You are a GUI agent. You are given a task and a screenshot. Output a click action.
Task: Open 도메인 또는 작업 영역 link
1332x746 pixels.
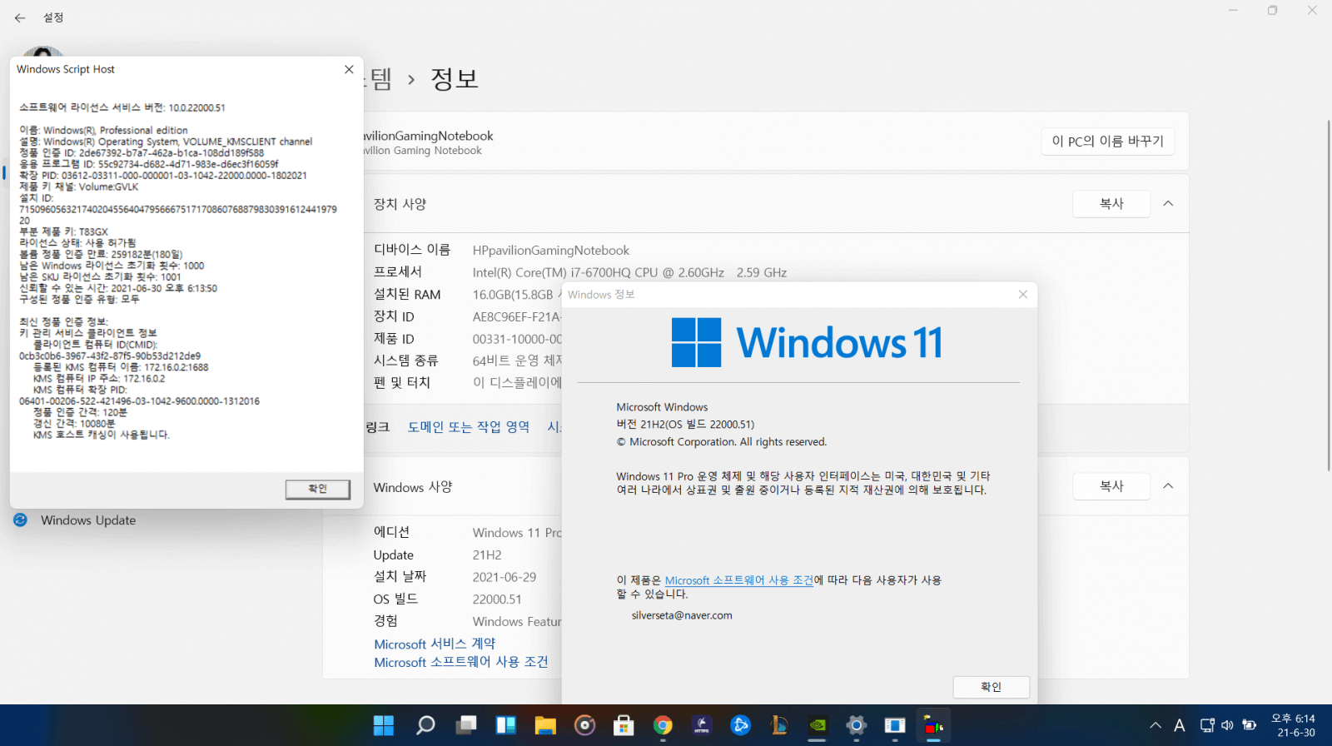click(x=468, y=426)
